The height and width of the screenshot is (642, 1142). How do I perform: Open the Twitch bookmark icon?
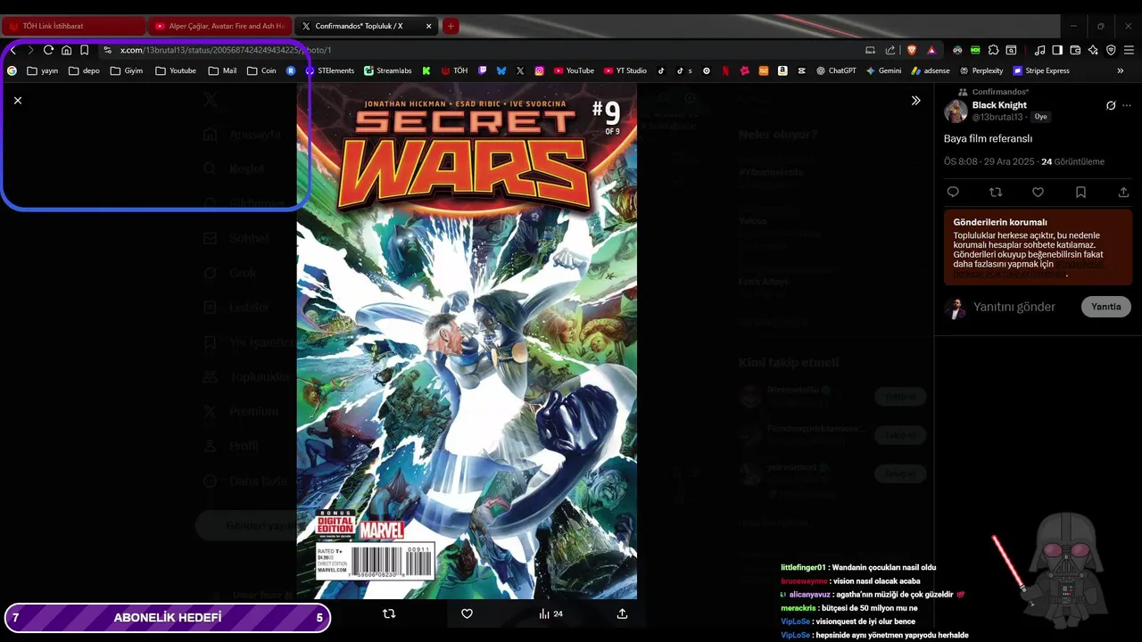point(483,70)
